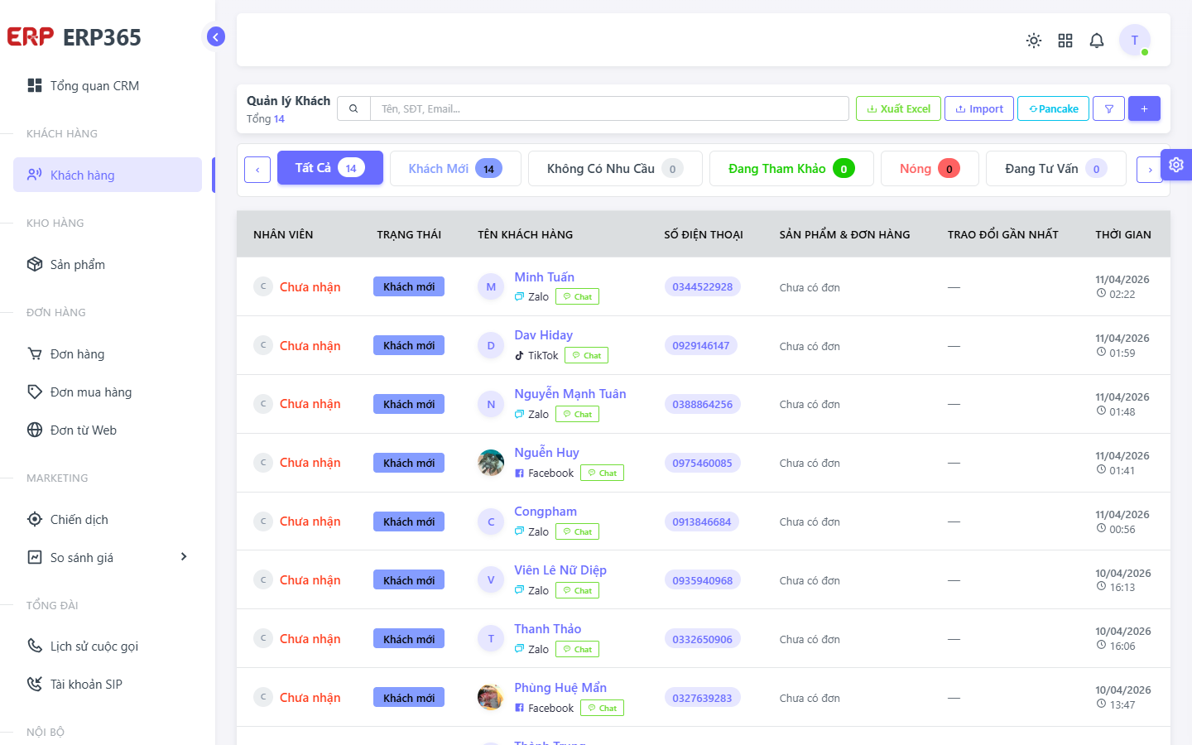Image resolution: width=1192 pixels, height=745 pixels.
Task: Click the search magnifier icon
Action: pos(353,108)
